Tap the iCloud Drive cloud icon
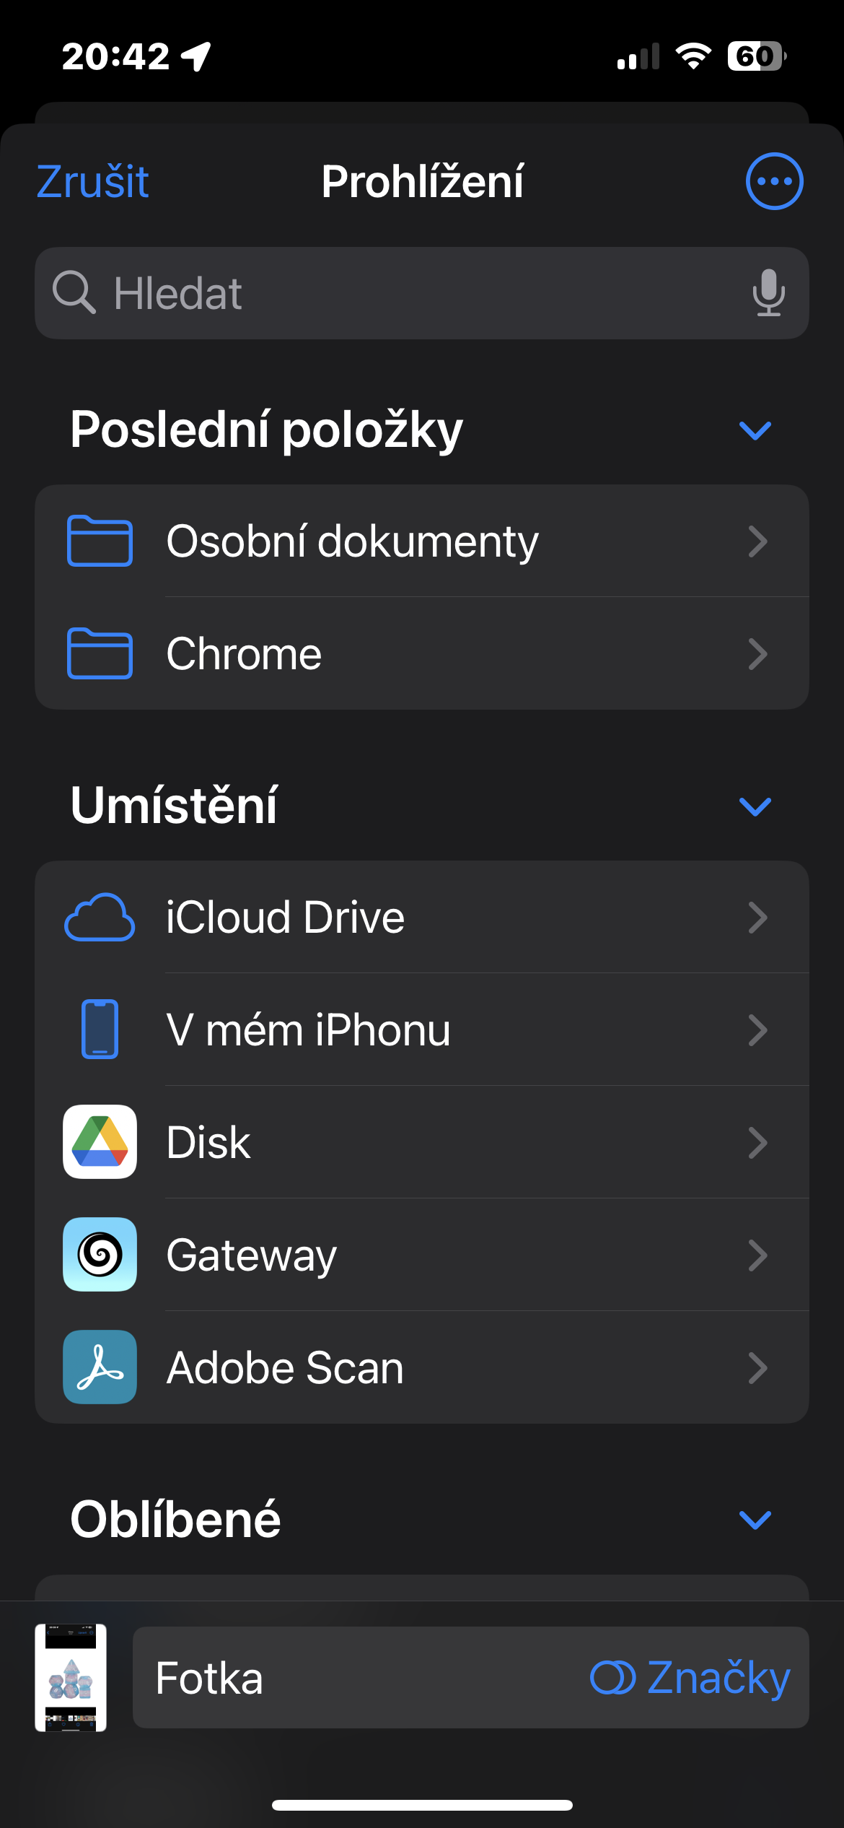 point(100,918)
